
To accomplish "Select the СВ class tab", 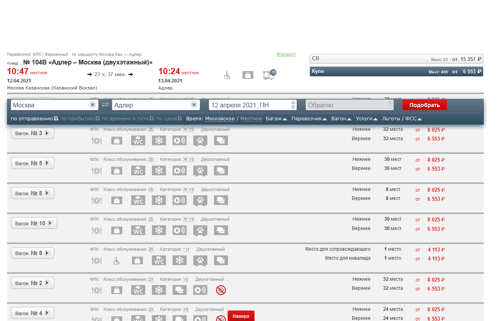I will [x=396, y=59].
